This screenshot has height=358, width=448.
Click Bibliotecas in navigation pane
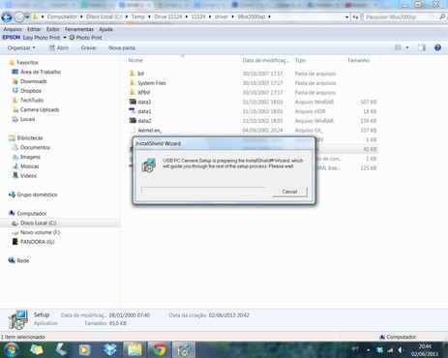(x=25, y=138)
